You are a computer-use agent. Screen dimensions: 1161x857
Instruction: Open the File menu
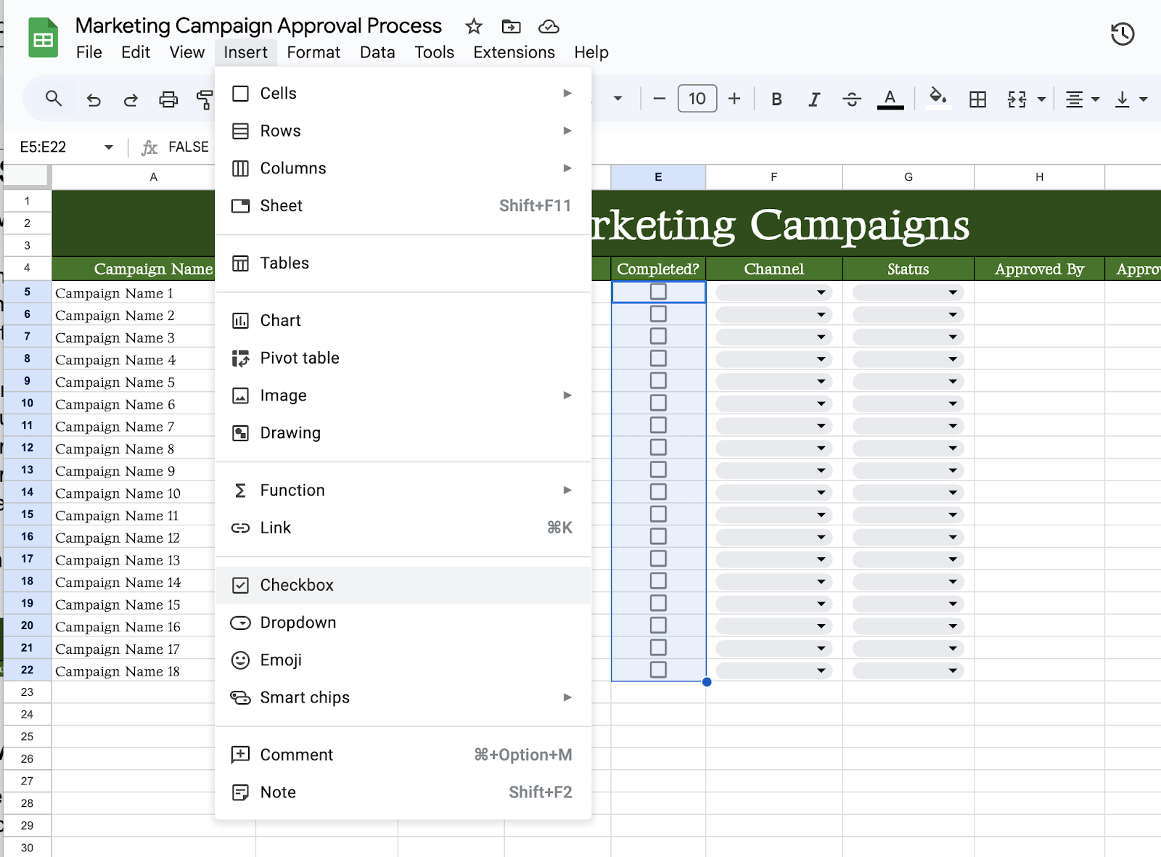pyautogui.click(x=89, y=52)
